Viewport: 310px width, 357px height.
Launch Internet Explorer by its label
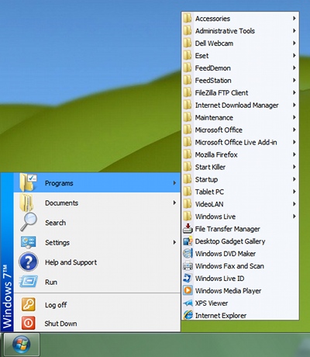click(221, 316)
